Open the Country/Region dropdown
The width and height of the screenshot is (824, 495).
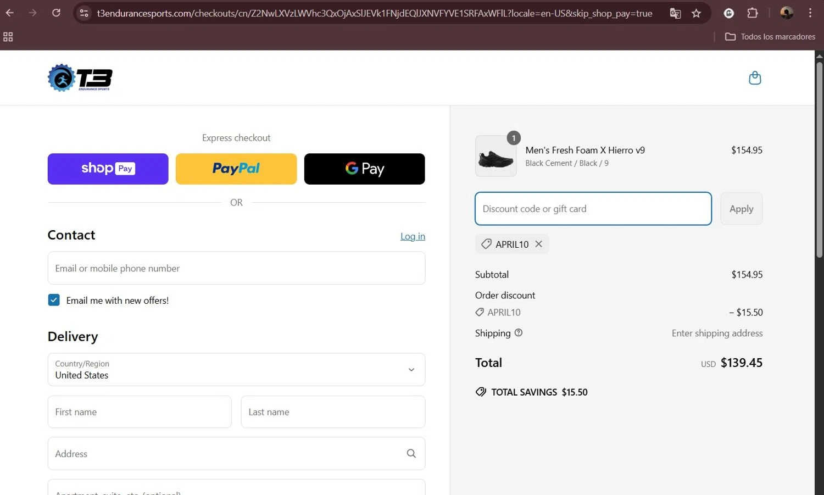coord(236,370)
